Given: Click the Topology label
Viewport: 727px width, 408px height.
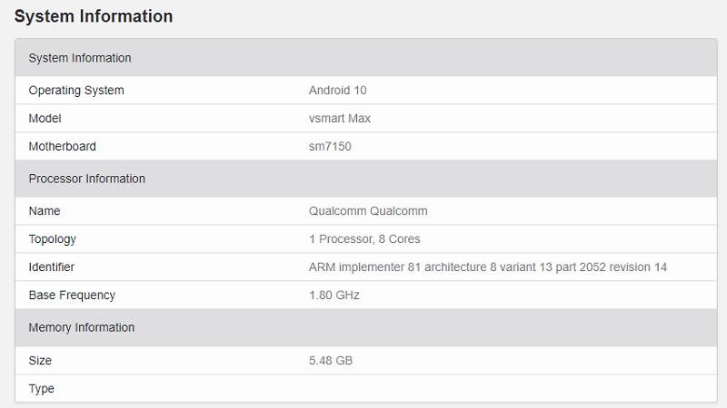Looking at the screenshot, I should [53, 239].
